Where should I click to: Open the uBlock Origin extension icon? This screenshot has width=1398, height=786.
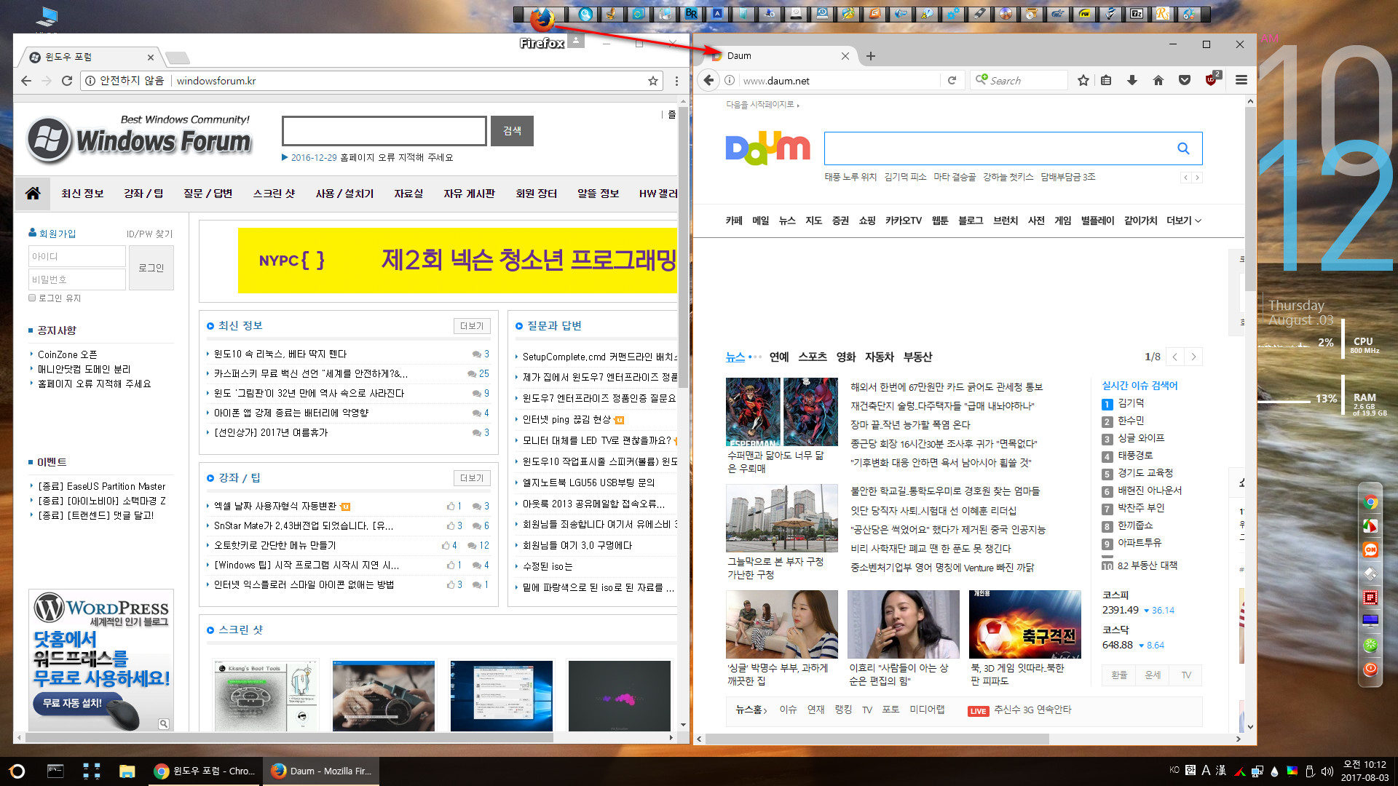point(1212,80)
